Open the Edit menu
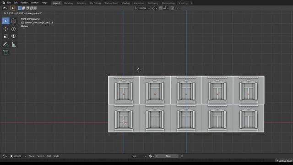Image resolution: width=293 pixels, height=165 pixels. pyautogui.click(x=16, y=3)
